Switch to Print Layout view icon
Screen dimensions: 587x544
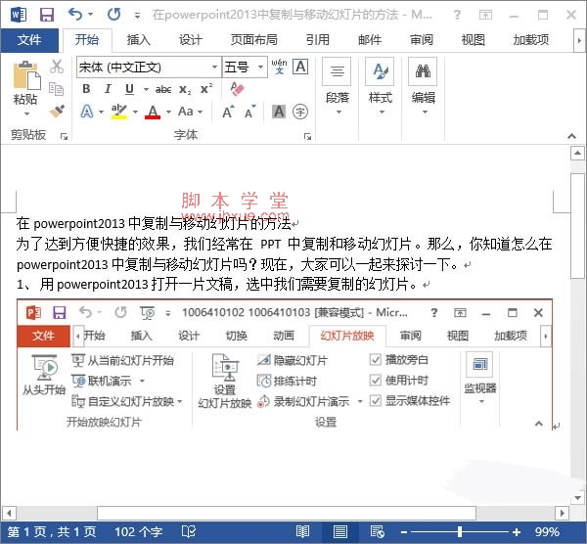pyautogui.click(x=339, y=531)
